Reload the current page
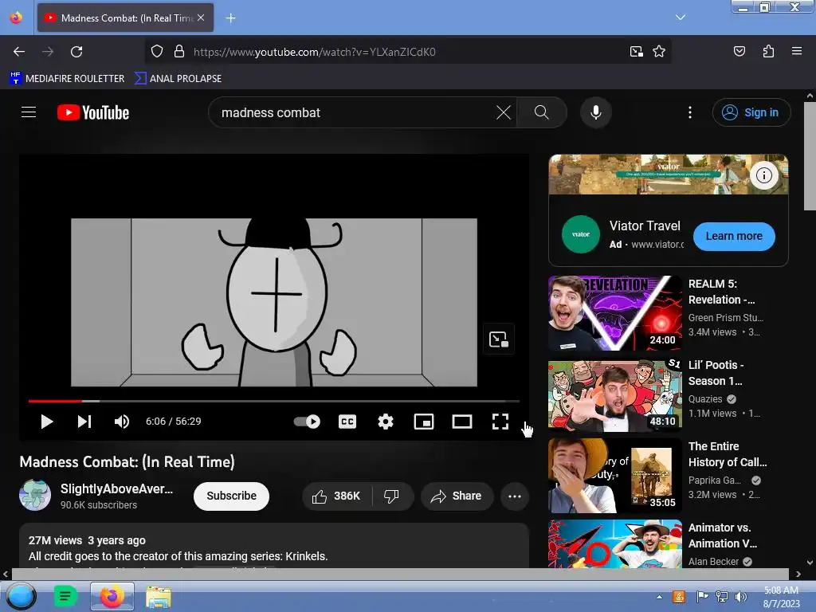Screen dimensions: 816x612 [76, 52]
